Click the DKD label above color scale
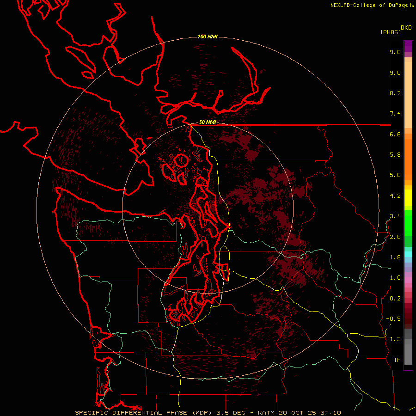The image size is (416, 416). pyautogui.click(x=406, y=28)
